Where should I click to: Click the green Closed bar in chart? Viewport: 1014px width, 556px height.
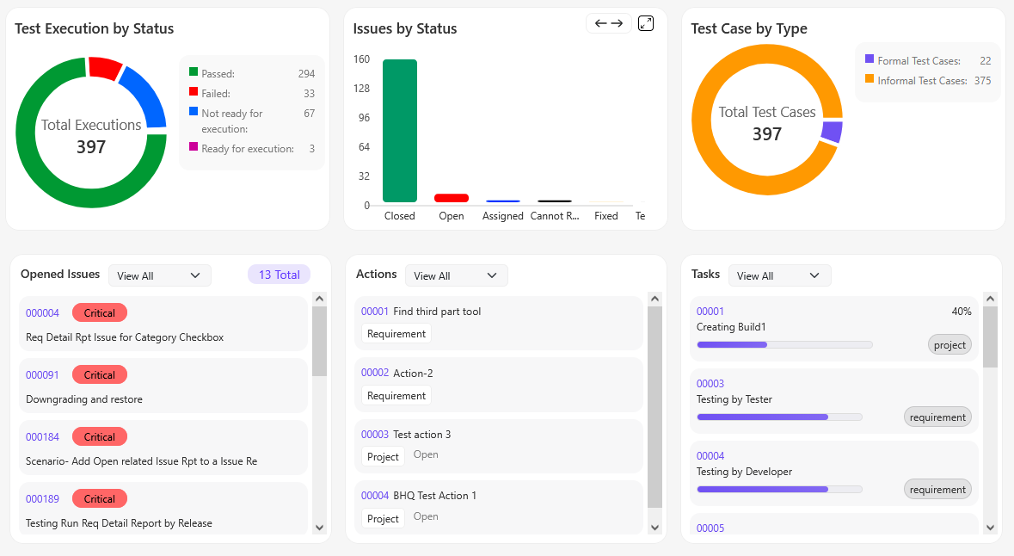pyautogui.click(x=400, y=131)
